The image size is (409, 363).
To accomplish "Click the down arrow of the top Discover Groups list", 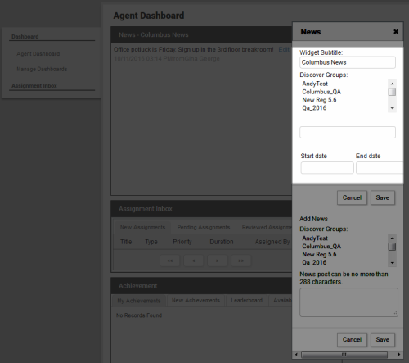I will (x=392, y=108).
